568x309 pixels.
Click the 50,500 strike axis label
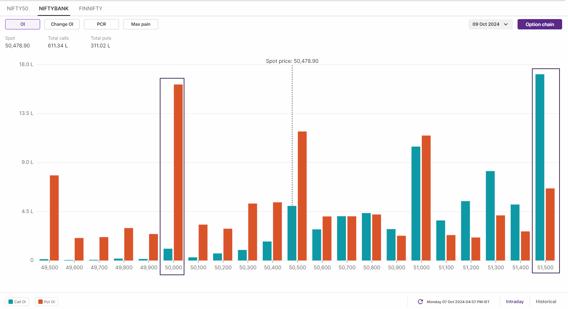pos(297,267)
